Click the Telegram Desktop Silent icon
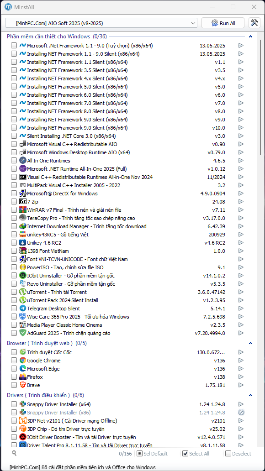The image size is (265, 471). (22, 308)
